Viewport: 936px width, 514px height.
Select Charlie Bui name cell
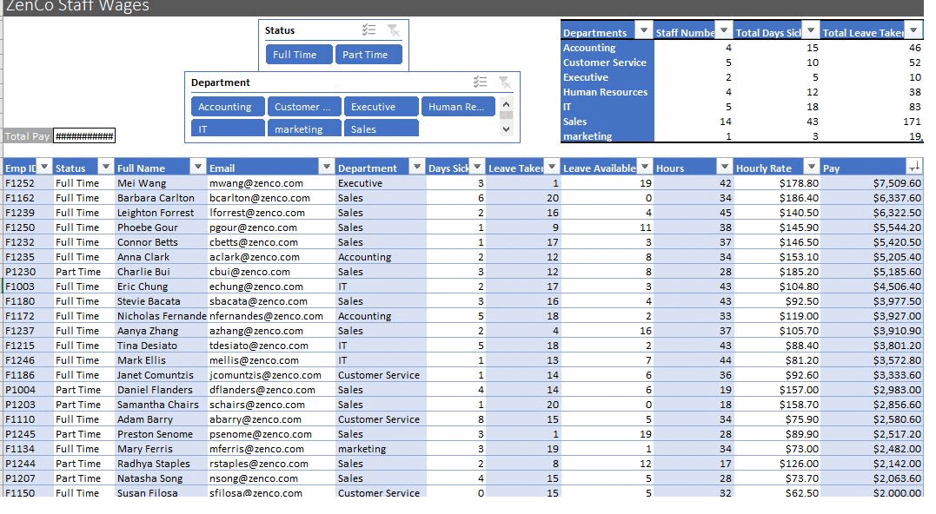click(x=160, y=272)
